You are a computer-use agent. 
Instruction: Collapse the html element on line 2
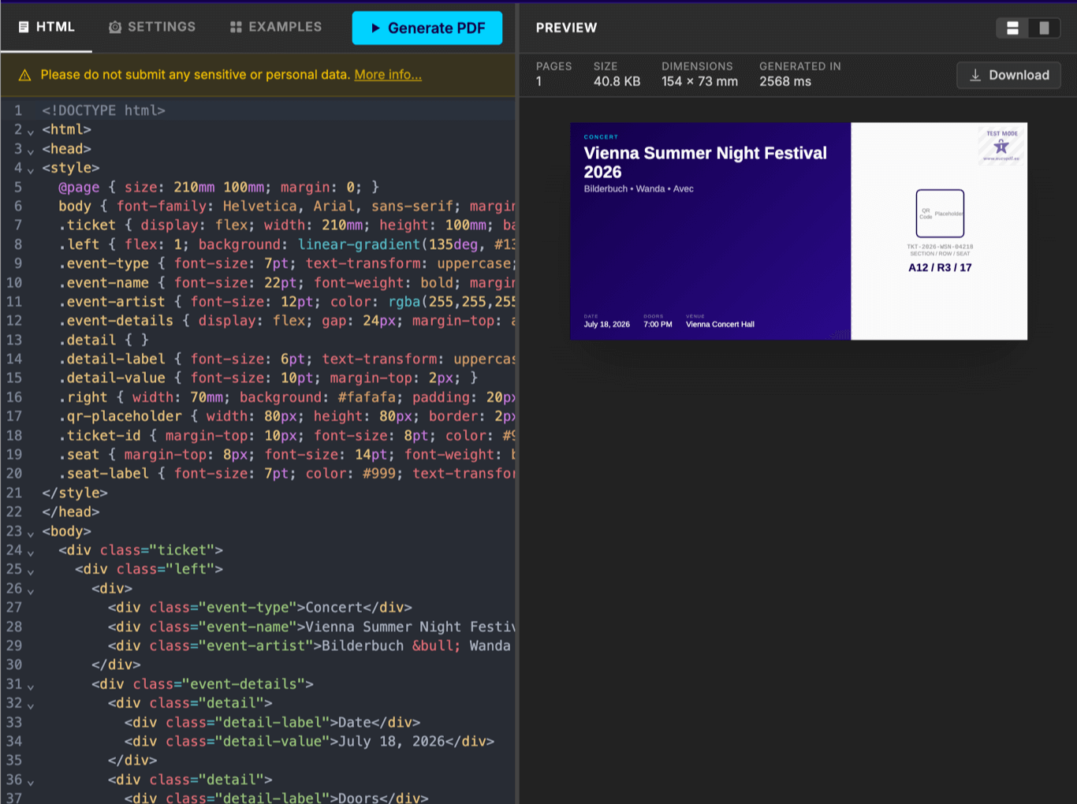(x=31, y=132)
